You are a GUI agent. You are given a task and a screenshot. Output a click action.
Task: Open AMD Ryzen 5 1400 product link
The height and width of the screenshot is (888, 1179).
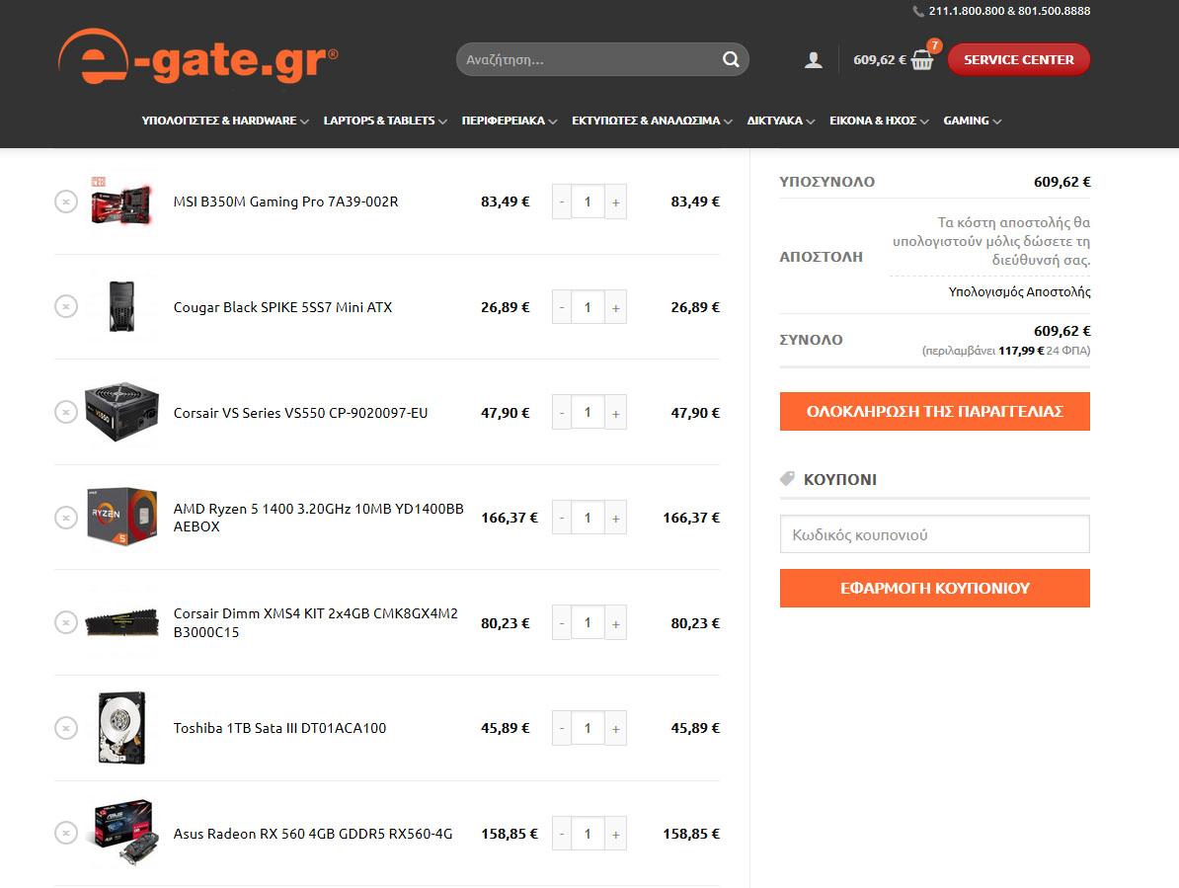click(x=319, y=518)
